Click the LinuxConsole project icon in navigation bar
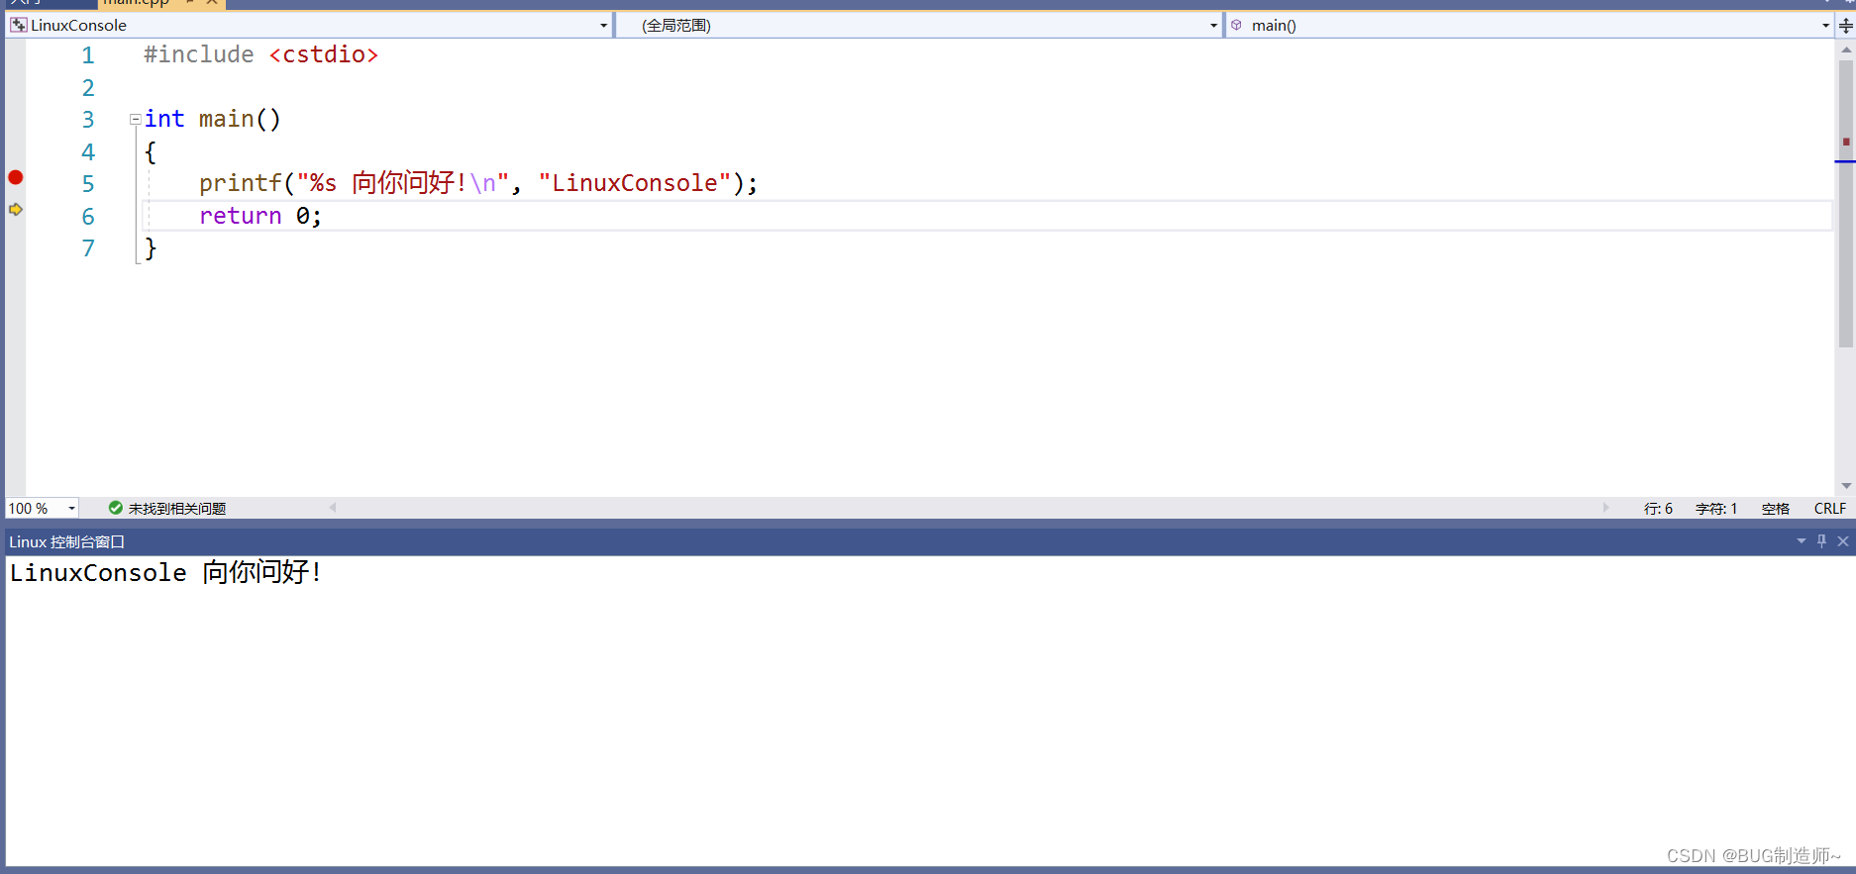This screenshot has height=874, width=1856. pos(19,26)
